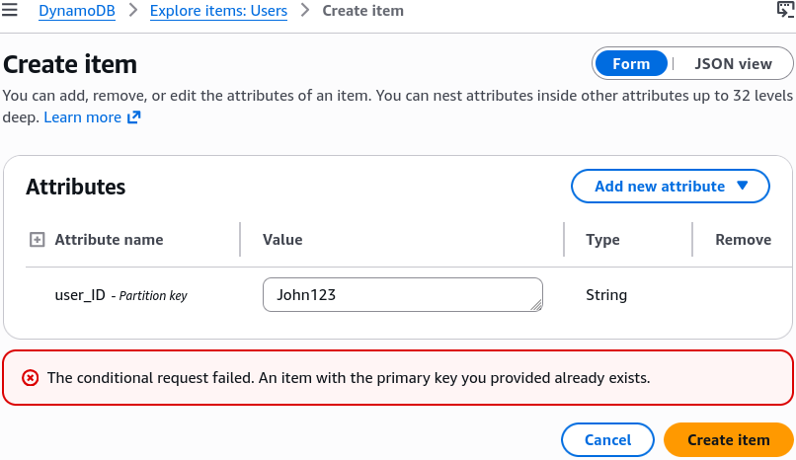Image resolution: width=796 pixels, height=460 pixels.
Task: Focus the user_ID value field containing John123
Action: point(403,295)
